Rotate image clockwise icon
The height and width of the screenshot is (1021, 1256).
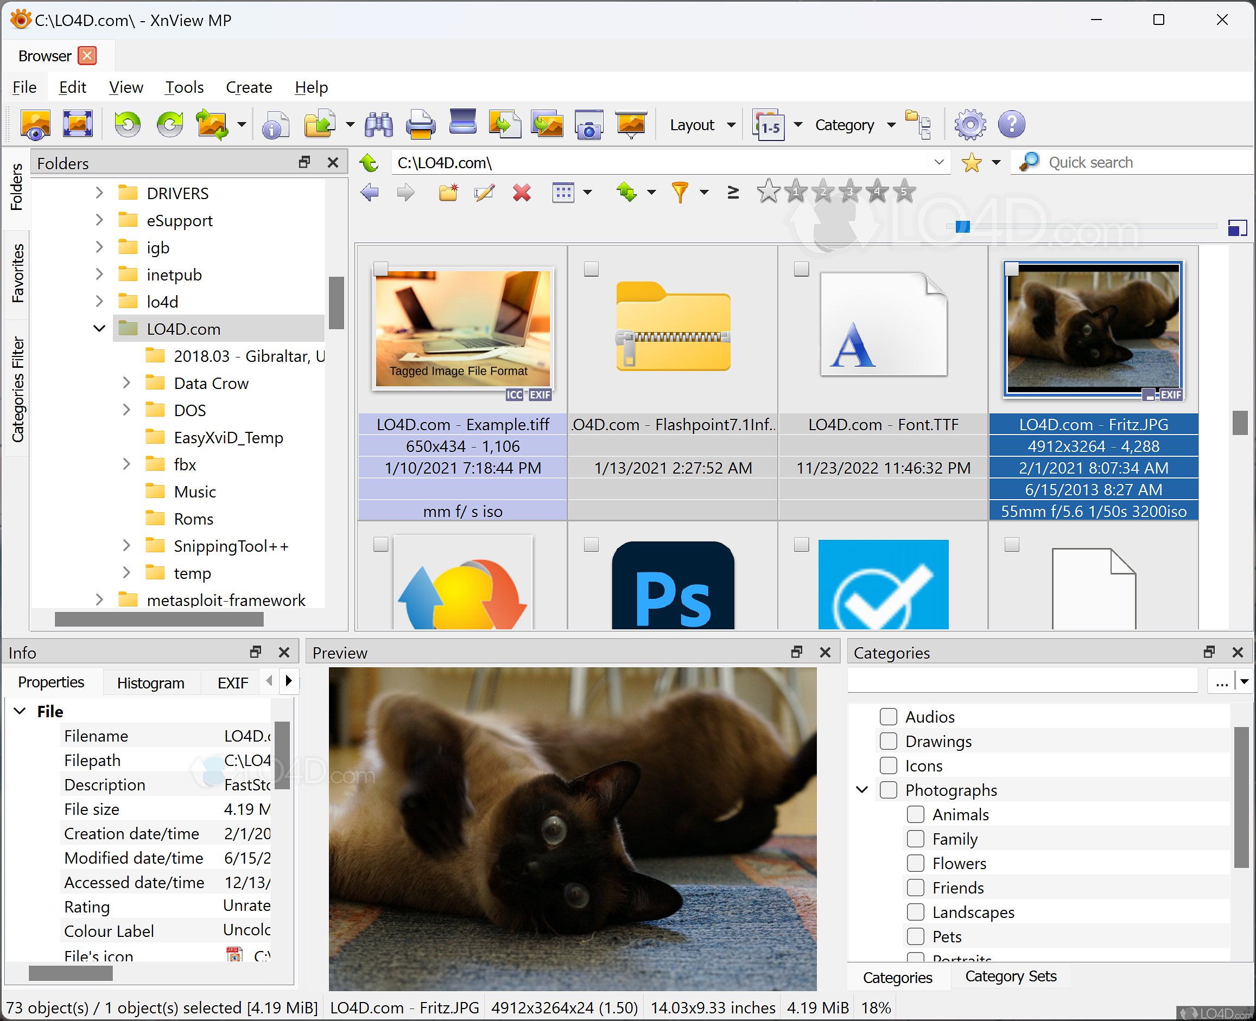click(x=170, y=125)
